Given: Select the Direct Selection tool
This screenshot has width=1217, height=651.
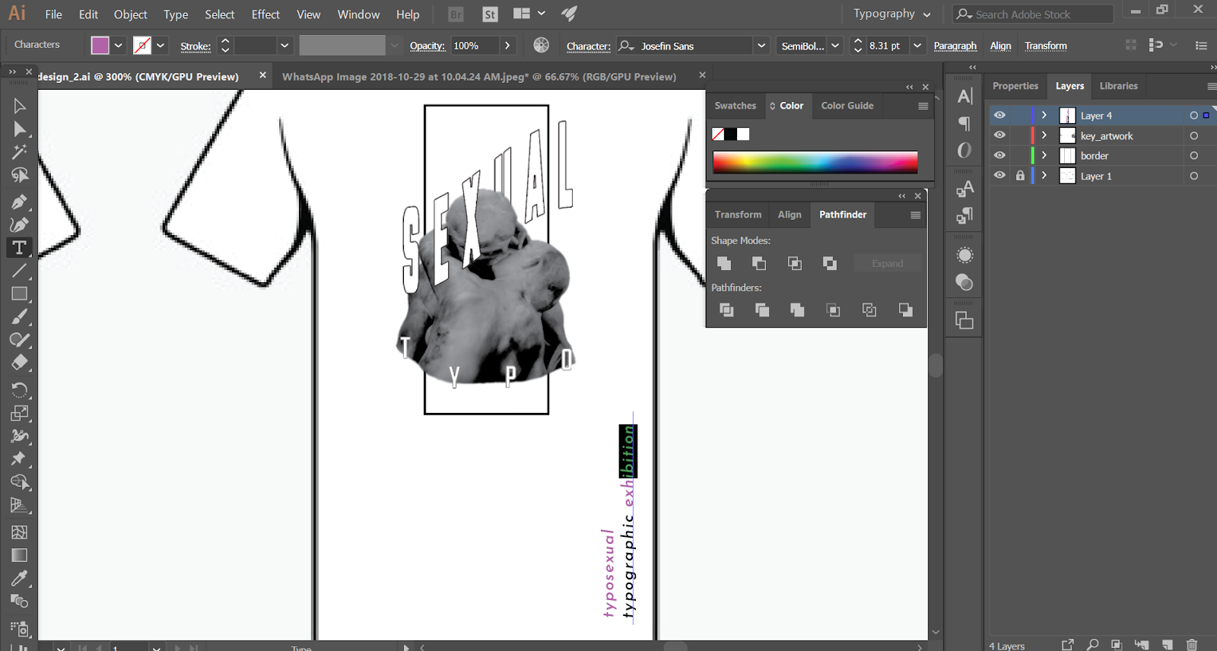Looking at the screenshot, I should [x=19, y=129].
